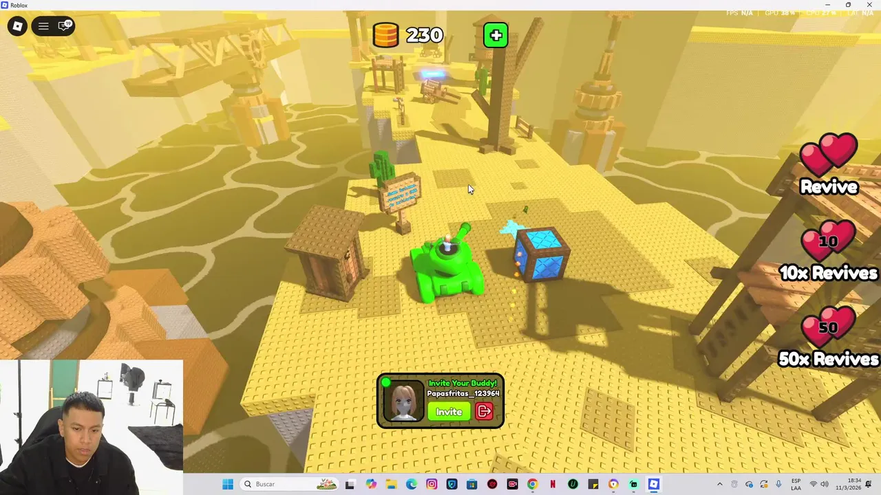Open the Windows Start menu

pos(228,484)
